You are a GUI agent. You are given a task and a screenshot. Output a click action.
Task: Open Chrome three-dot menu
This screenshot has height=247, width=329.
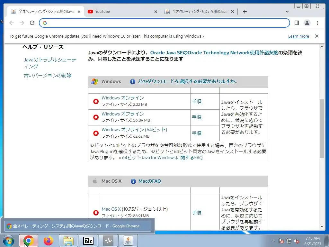click(x=317, y=23)
